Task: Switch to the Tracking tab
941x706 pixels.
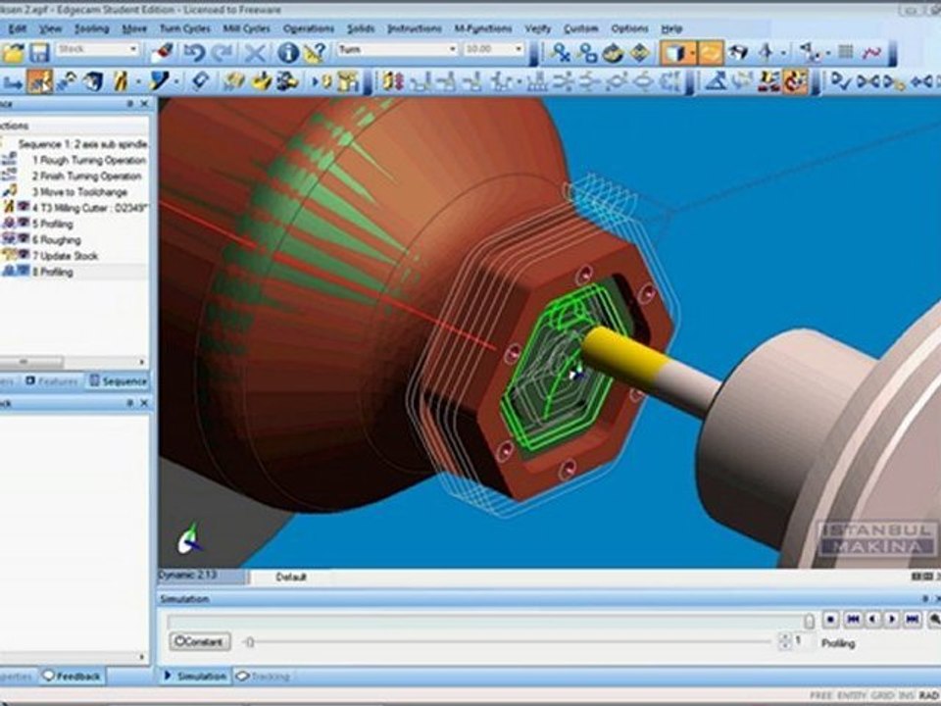Action: (x=263, y=677)
